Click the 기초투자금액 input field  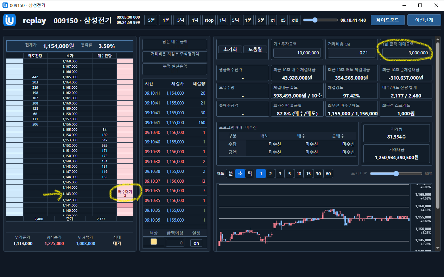297,53
